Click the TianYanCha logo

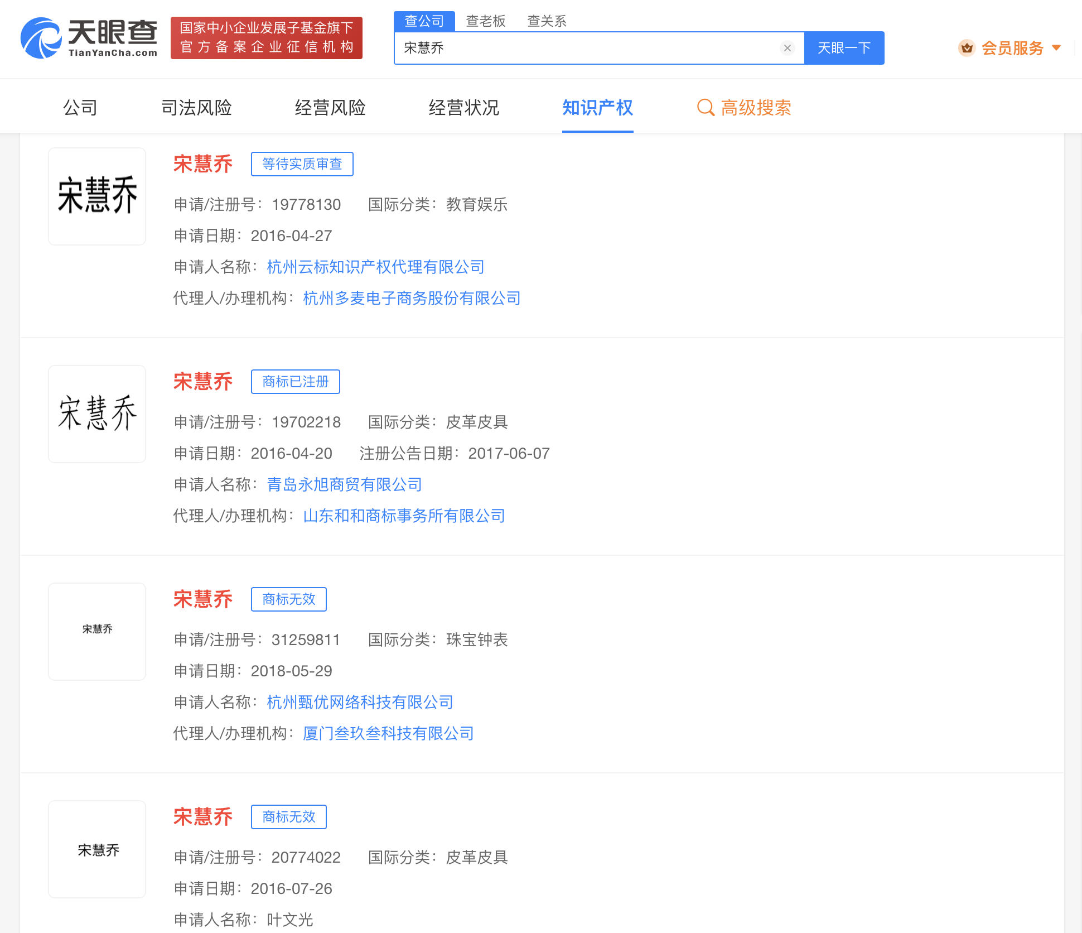[89, 37]
